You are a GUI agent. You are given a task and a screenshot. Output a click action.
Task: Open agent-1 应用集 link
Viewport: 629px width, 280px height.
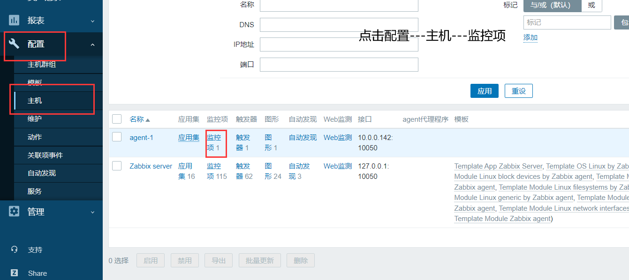189,138
